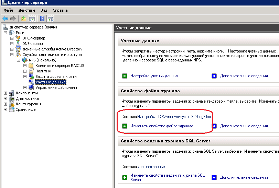Toggle the action pane toolbar icon
This screenshot has height=188, width=279.
pyautogui.click(x=50, y=19)
